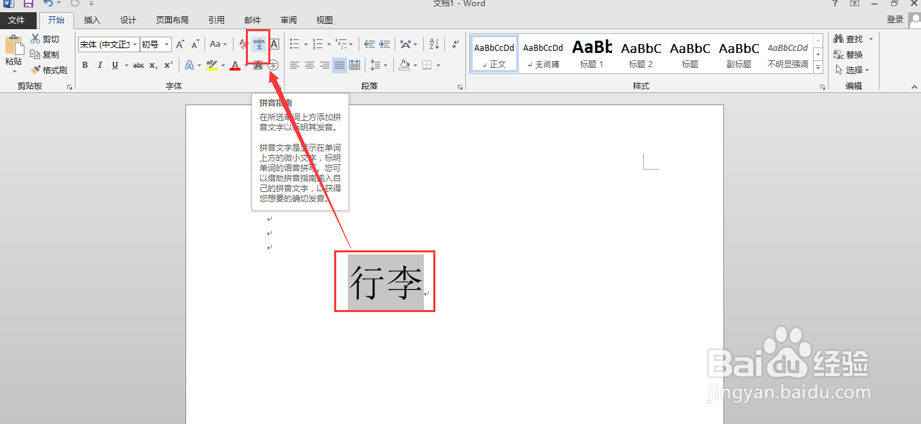Image resolution: width=921 pixels, height=424 pixels.
Task: Open the 带圈字符 enclose characters tool
Action: (x=273, y=65)
